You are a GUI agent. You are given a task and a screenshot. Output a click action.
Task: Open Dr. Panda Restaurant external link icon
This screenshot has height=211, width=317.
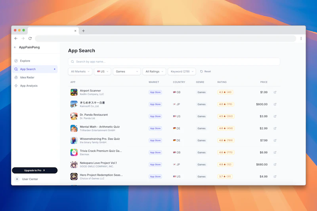[275, 116]
